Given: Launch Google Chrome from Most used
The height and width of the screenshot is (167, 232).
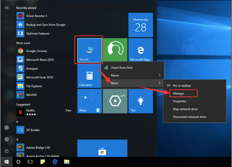Looking at the screenshot, I should (x=32, y=51).
